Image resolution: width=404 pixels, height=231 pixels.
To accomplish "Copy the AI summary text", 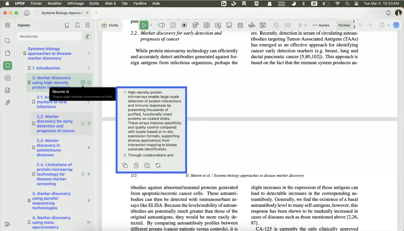I will [125, 165].
